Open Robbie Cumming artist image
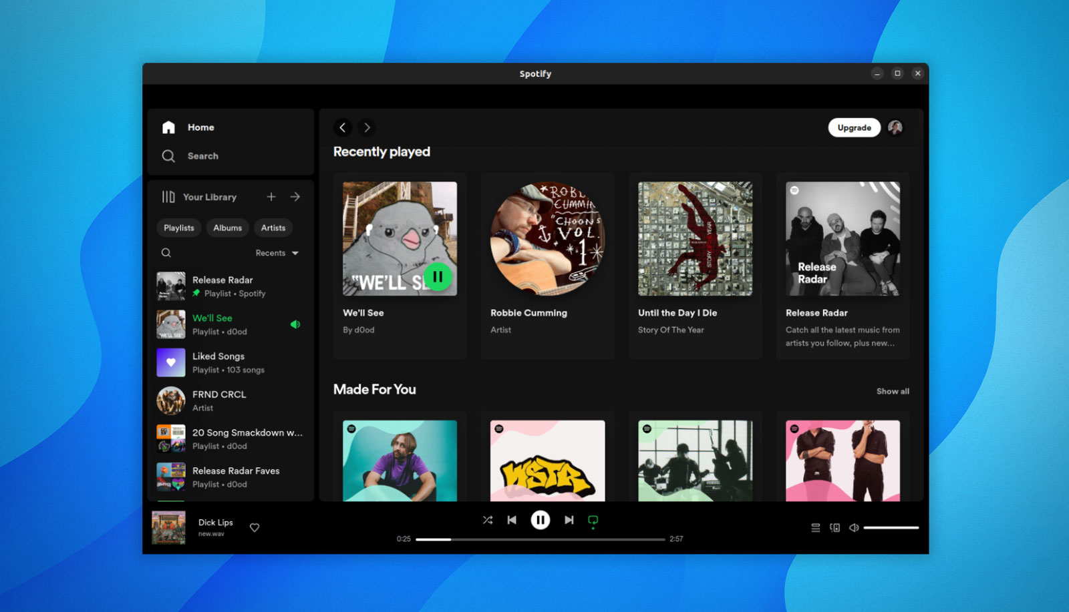Screen dimensions: 1069x612 (x=547, y=239)
